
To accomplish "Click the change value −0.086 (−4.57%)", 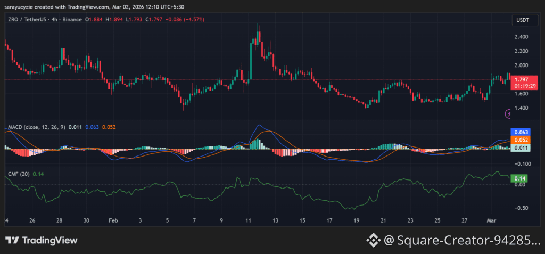I will pyautogui.click(x=184, y=20).
